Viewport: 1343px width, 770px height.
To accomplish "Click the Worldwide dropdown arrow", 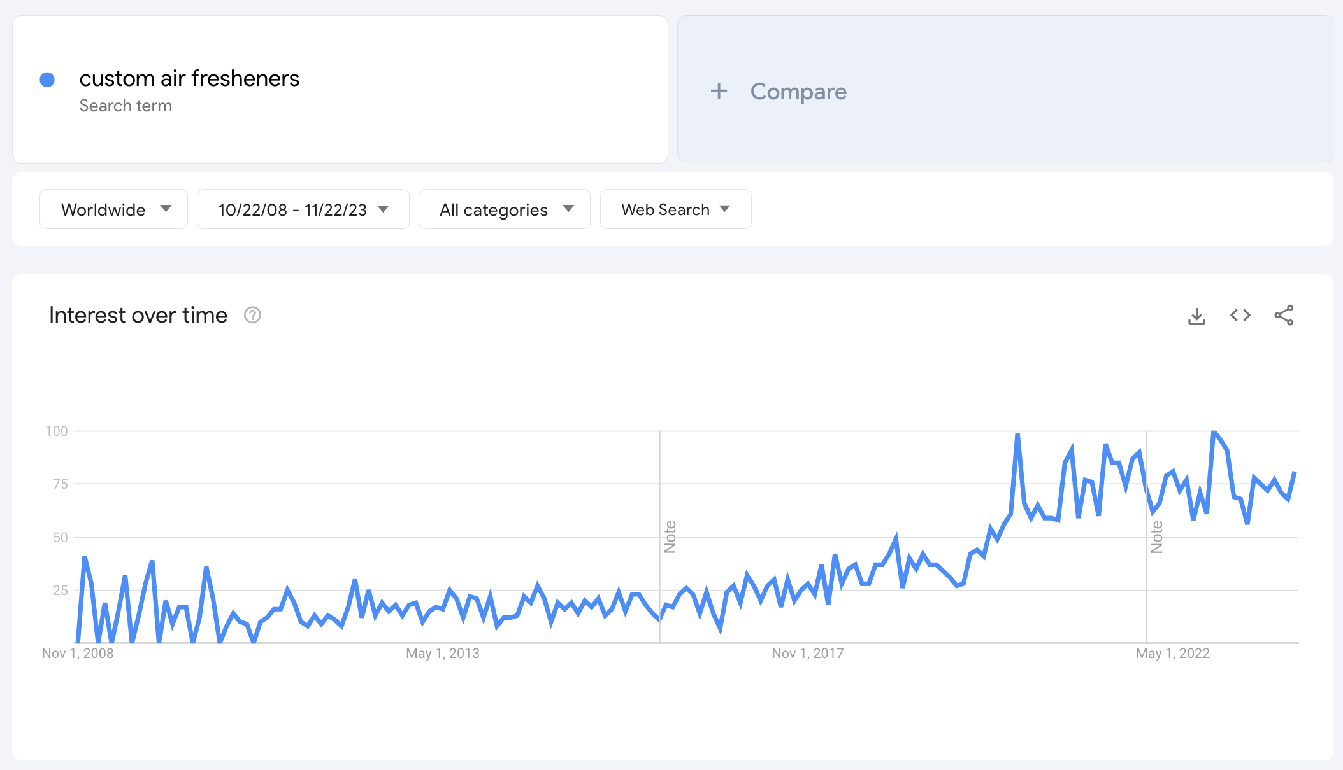I will point(166,209).
